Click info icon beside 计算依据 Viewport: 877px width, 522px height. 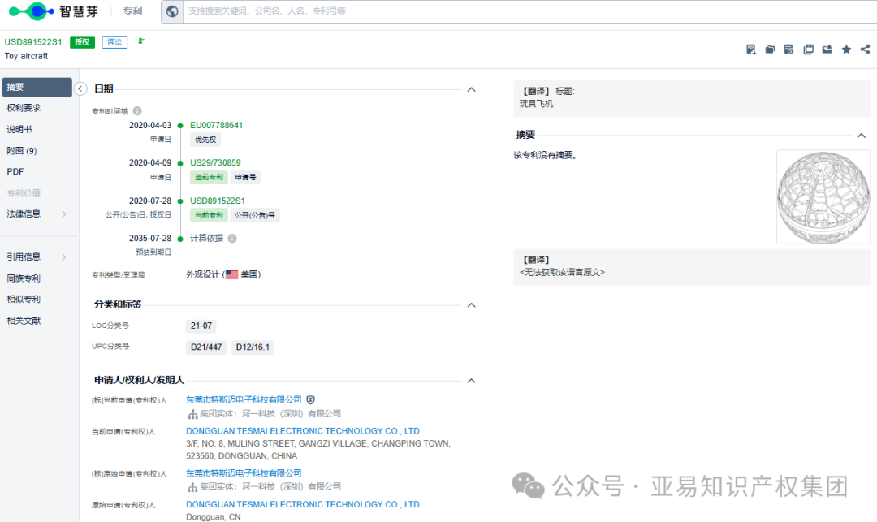coord(232,239)
